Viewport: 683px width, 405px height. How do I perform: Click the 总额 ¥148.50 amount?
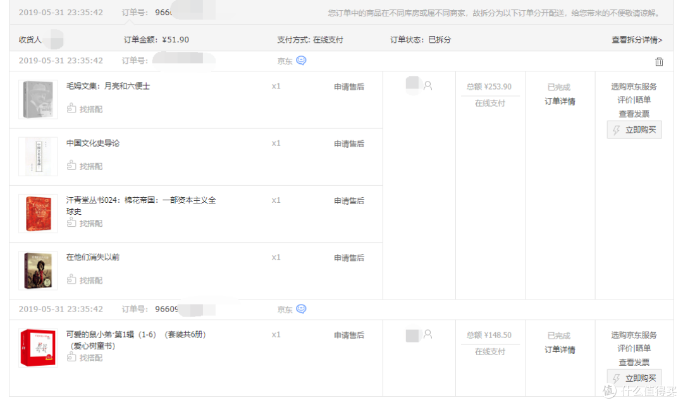(489, 335)
